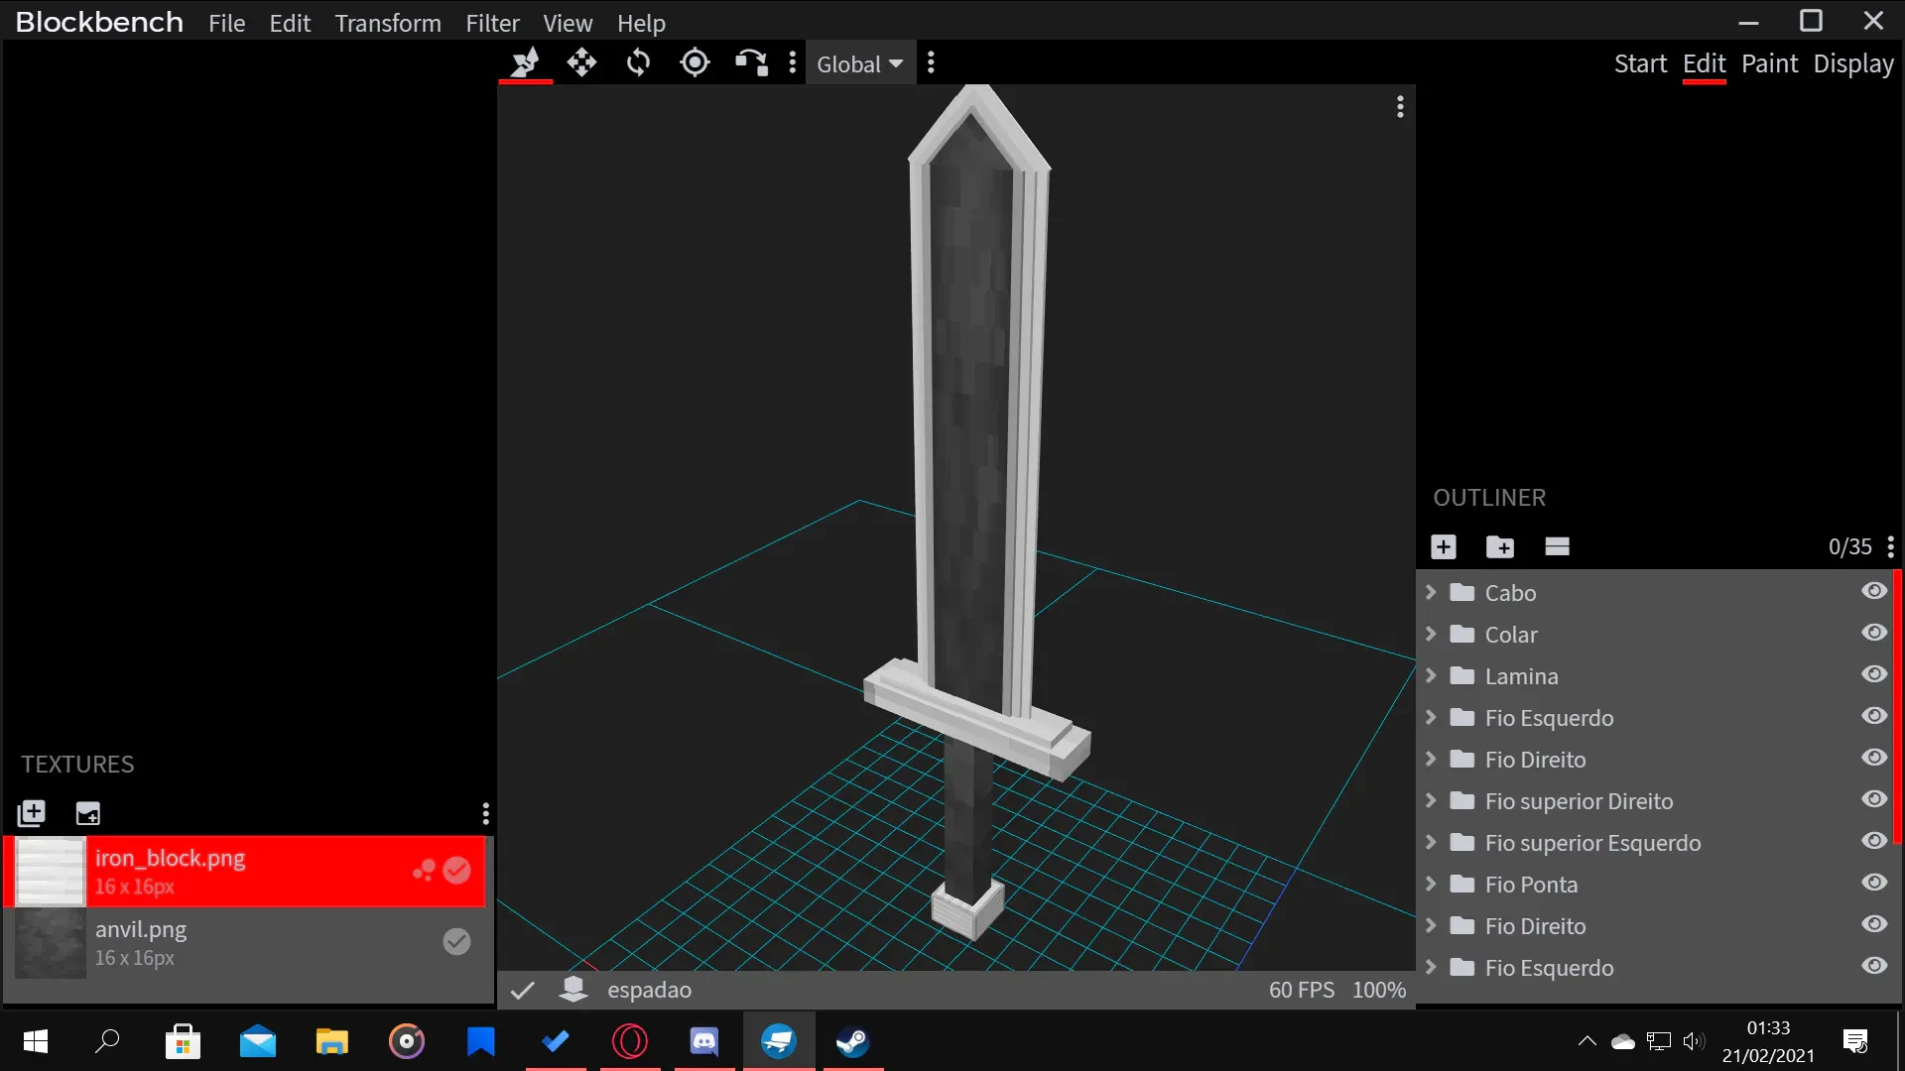
Task: Expand the Colar folder
Action: click(1431, 634)
